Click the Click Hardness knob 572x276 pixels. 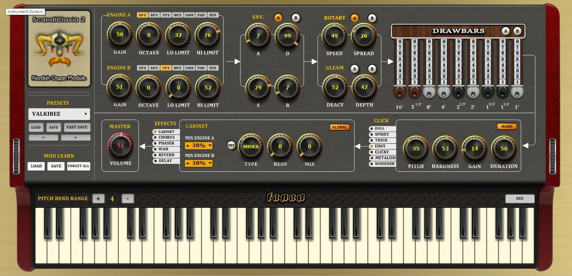(x=445, y=148)
